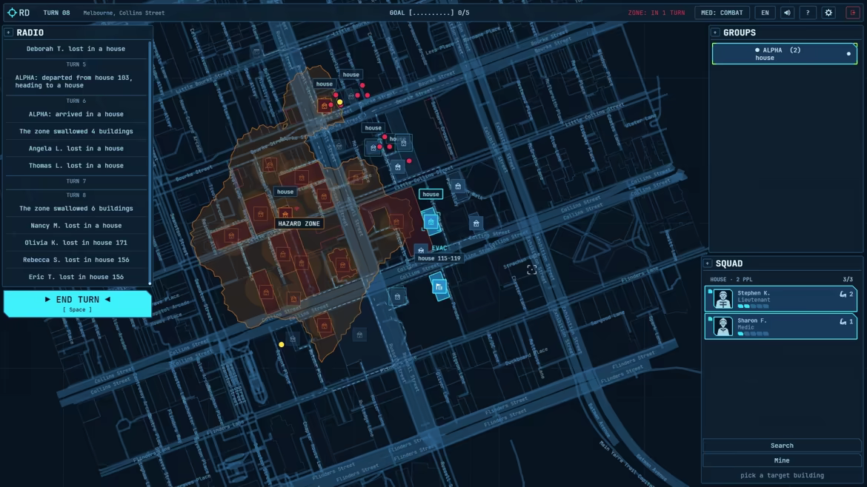
Task: Select the burning house icon above HAZARD ZONE label
Action: (285, 213)
